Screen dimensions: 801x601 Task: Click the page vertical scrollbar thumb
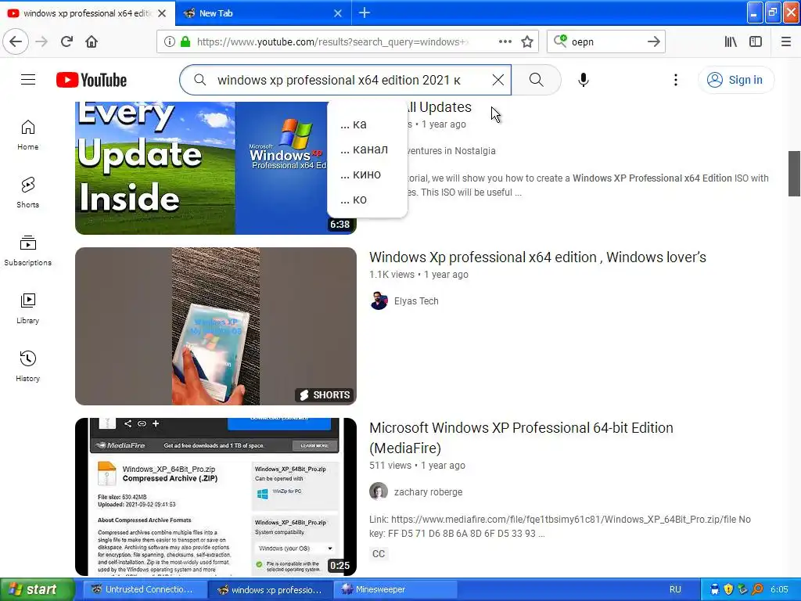tap(794, 174)
